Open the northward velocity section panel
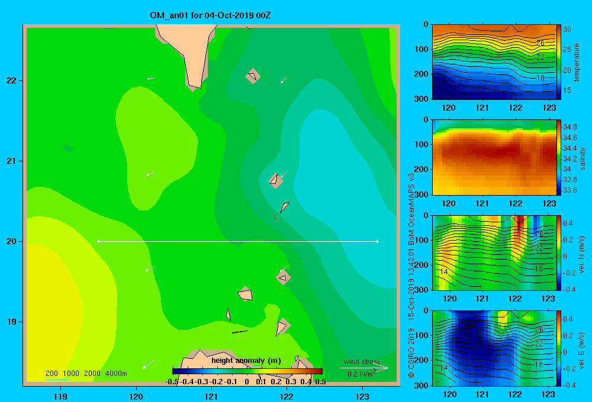 [x=494, y=252]
